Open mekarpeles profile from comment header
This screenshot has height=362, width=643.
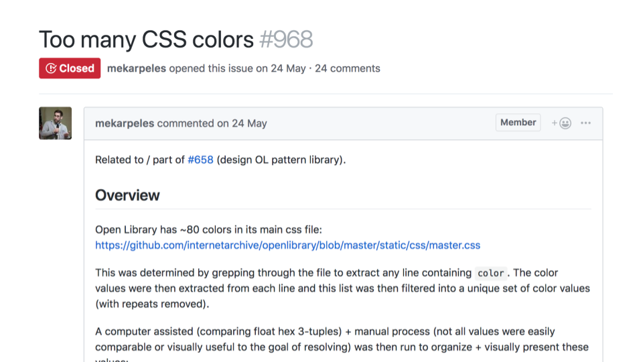click(125, 123)
